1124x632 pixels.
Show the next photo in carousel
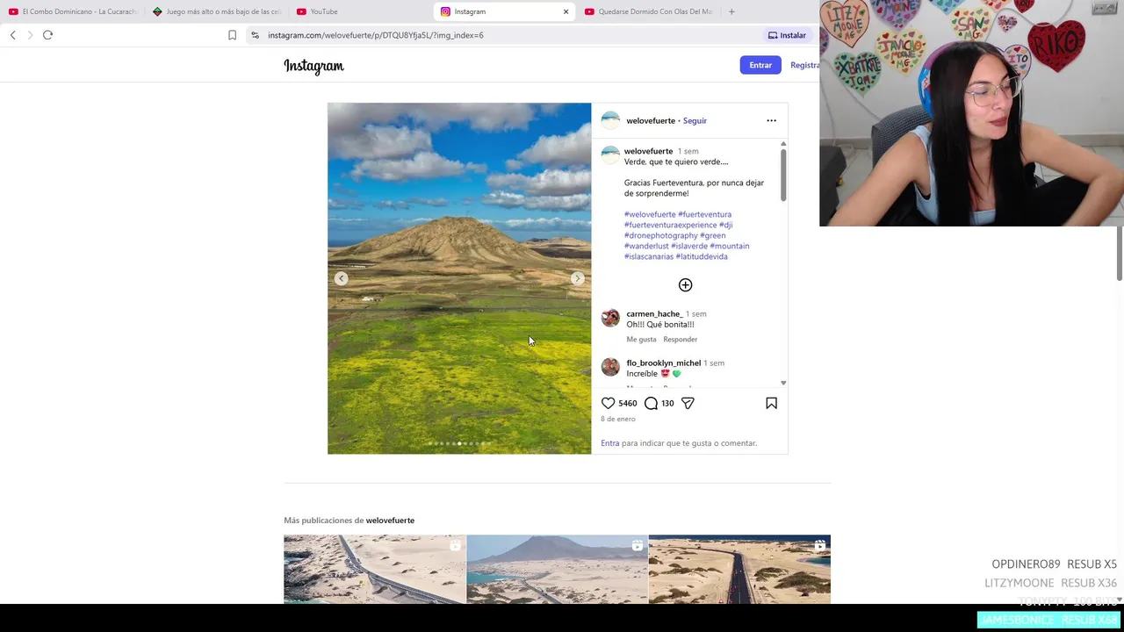pos(577,278)
